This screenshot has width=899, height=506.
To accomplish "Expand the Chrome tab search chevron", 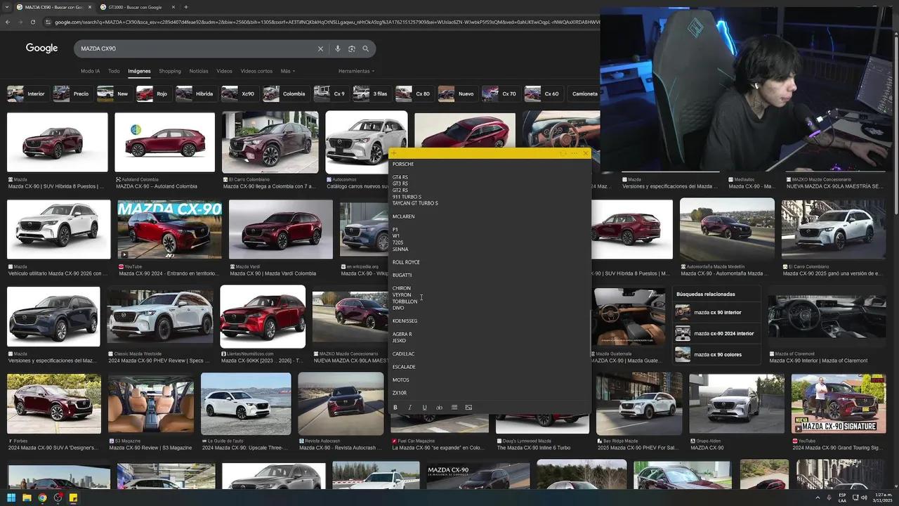I will (x=6, y=7).
